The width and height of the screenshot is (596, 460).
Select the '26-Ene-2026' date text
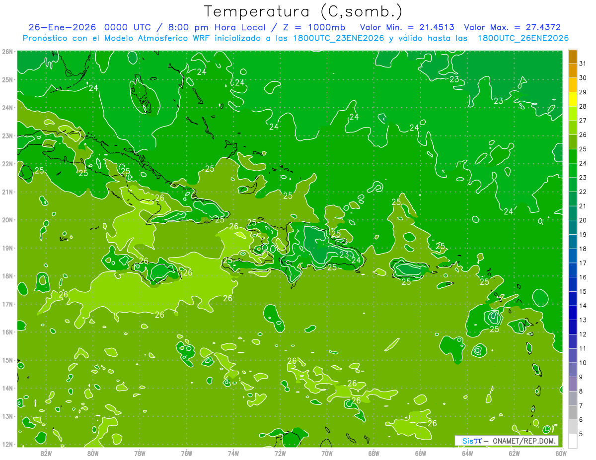(62, 27)
